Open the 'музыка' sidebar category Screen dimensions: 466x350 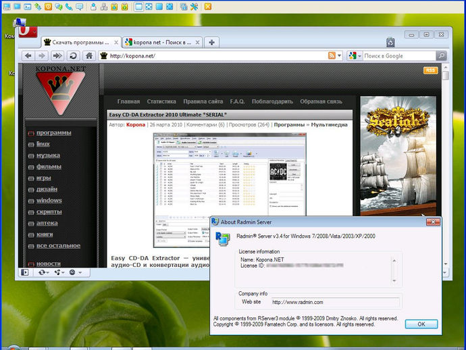click(x=48, y=155)
